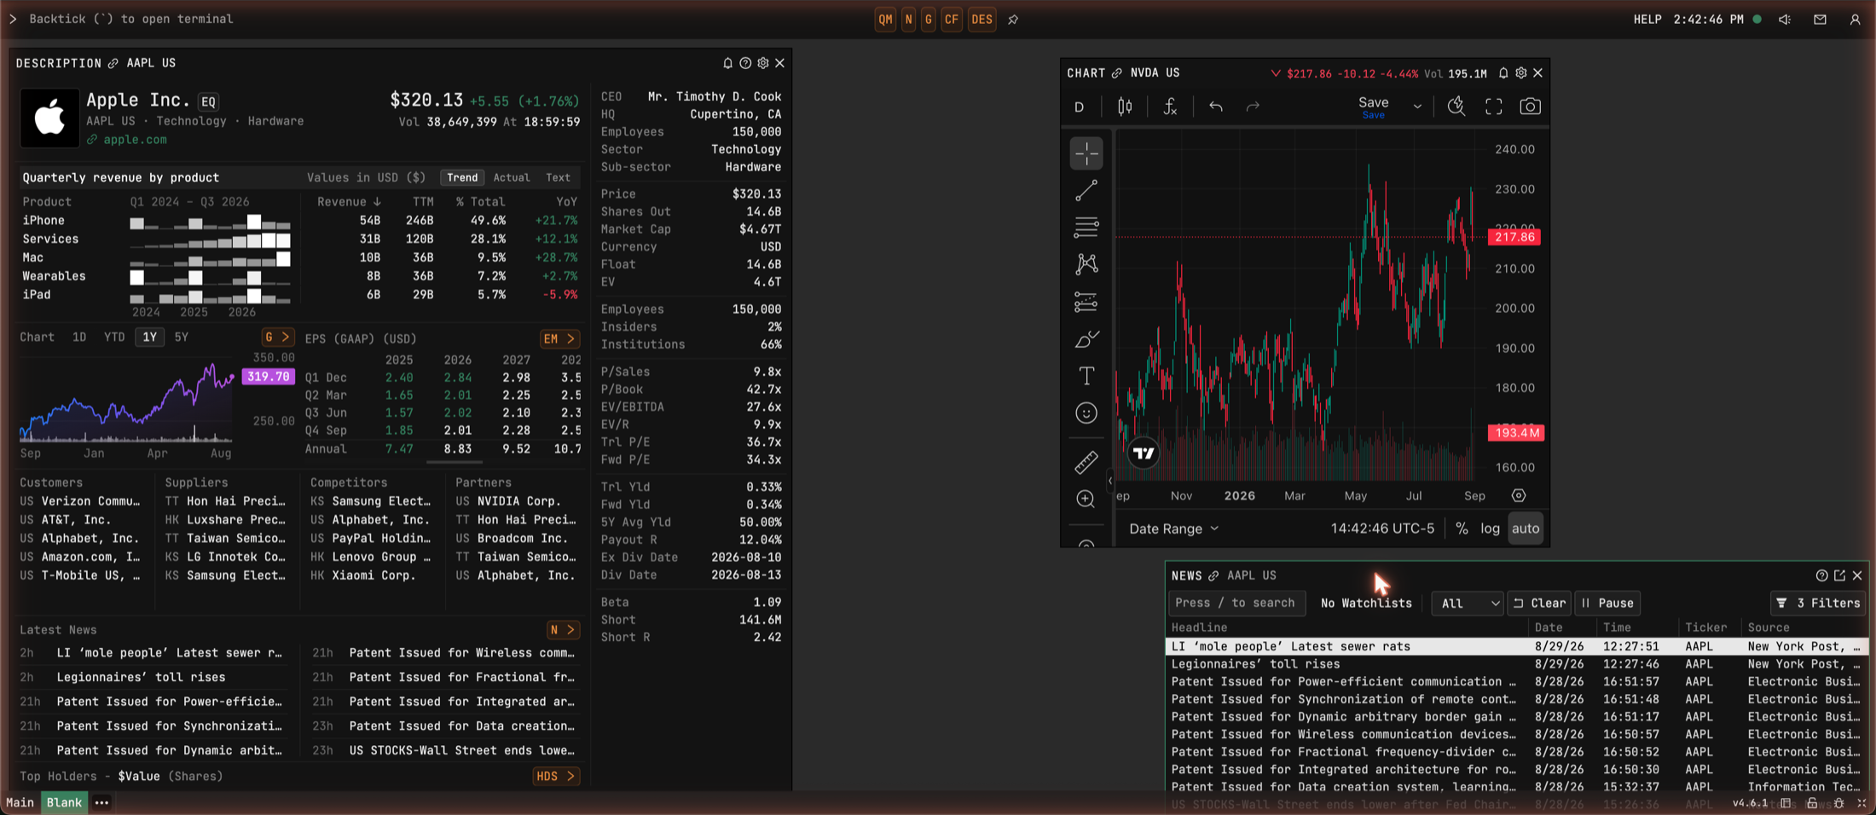Enter chart fullscreen mode
1876x815 pixels.
coord(1493,107)
